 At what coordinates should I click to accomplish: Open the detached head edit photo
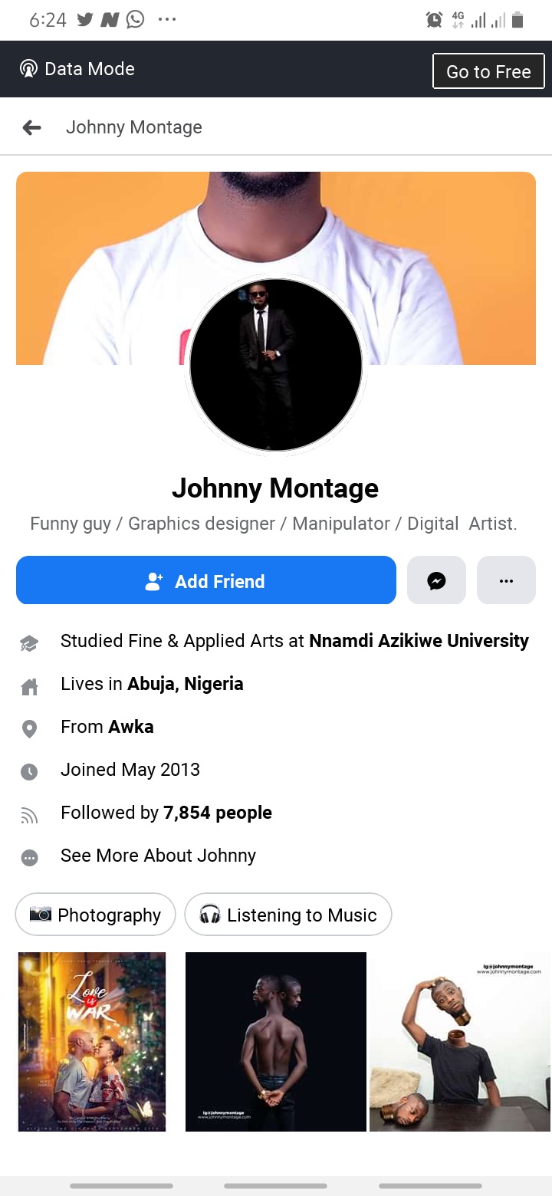[x=460, y=1041]
